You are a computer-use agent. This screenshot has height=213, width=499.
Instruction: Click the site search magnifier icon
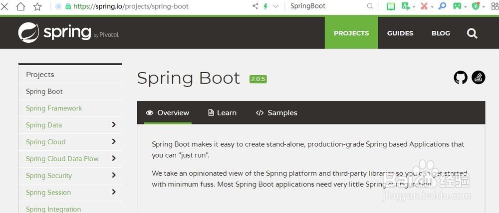click(472, 33)
